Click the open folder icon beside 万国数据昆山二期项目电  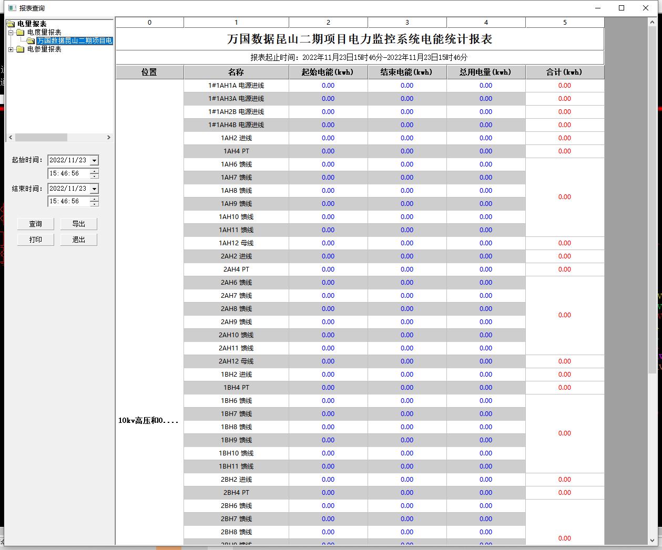click(x=31, y=40)
